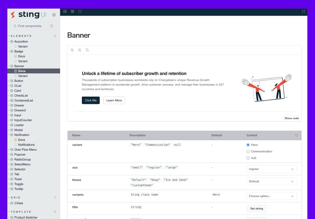Screen dimensions: 315x219
Task: Select the null variant radio button
Action: pyautogui.click(x=248, y=158)
